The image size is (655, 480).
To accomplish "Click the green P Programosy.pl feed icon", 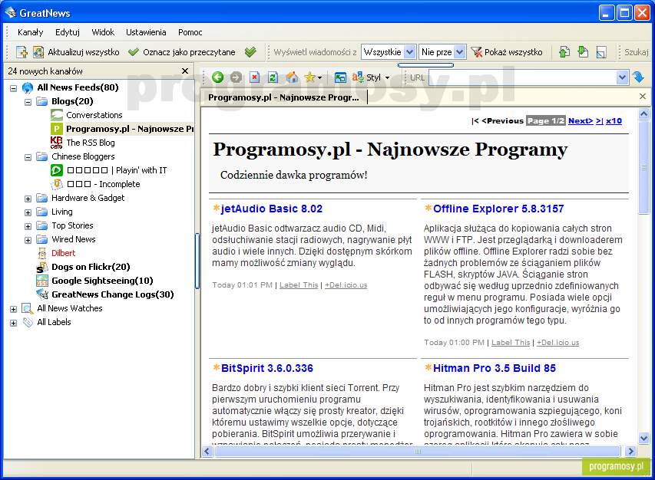I will click(56, 129).
